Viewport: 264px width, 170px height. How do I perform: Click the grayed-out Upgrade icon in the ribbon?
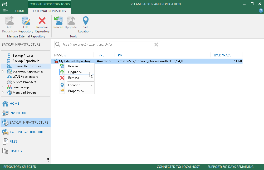[71, 21]
